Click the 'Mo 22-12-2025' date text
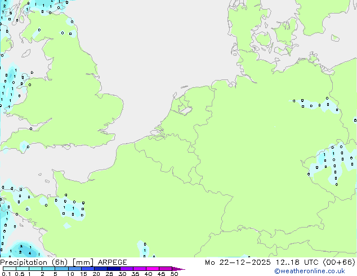Screen dimensions: 357x276 (x=238, y=262)
